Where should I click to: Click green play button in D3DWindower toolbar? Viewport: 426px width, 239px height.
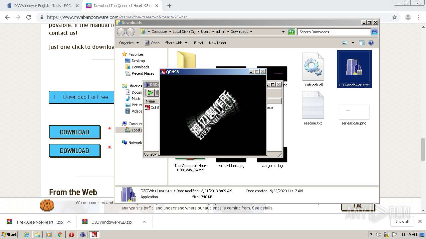(x=150, y=93)
